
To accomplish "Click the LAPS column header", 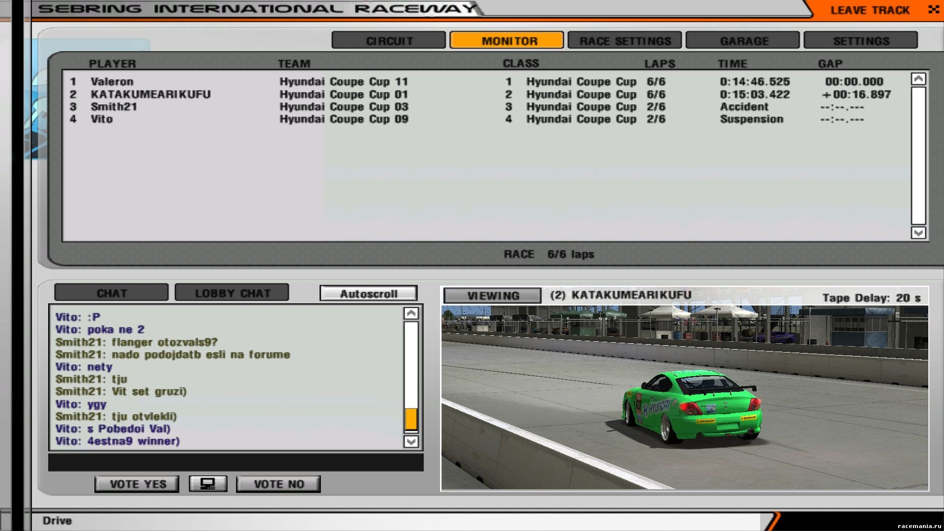I will [660, 63].
